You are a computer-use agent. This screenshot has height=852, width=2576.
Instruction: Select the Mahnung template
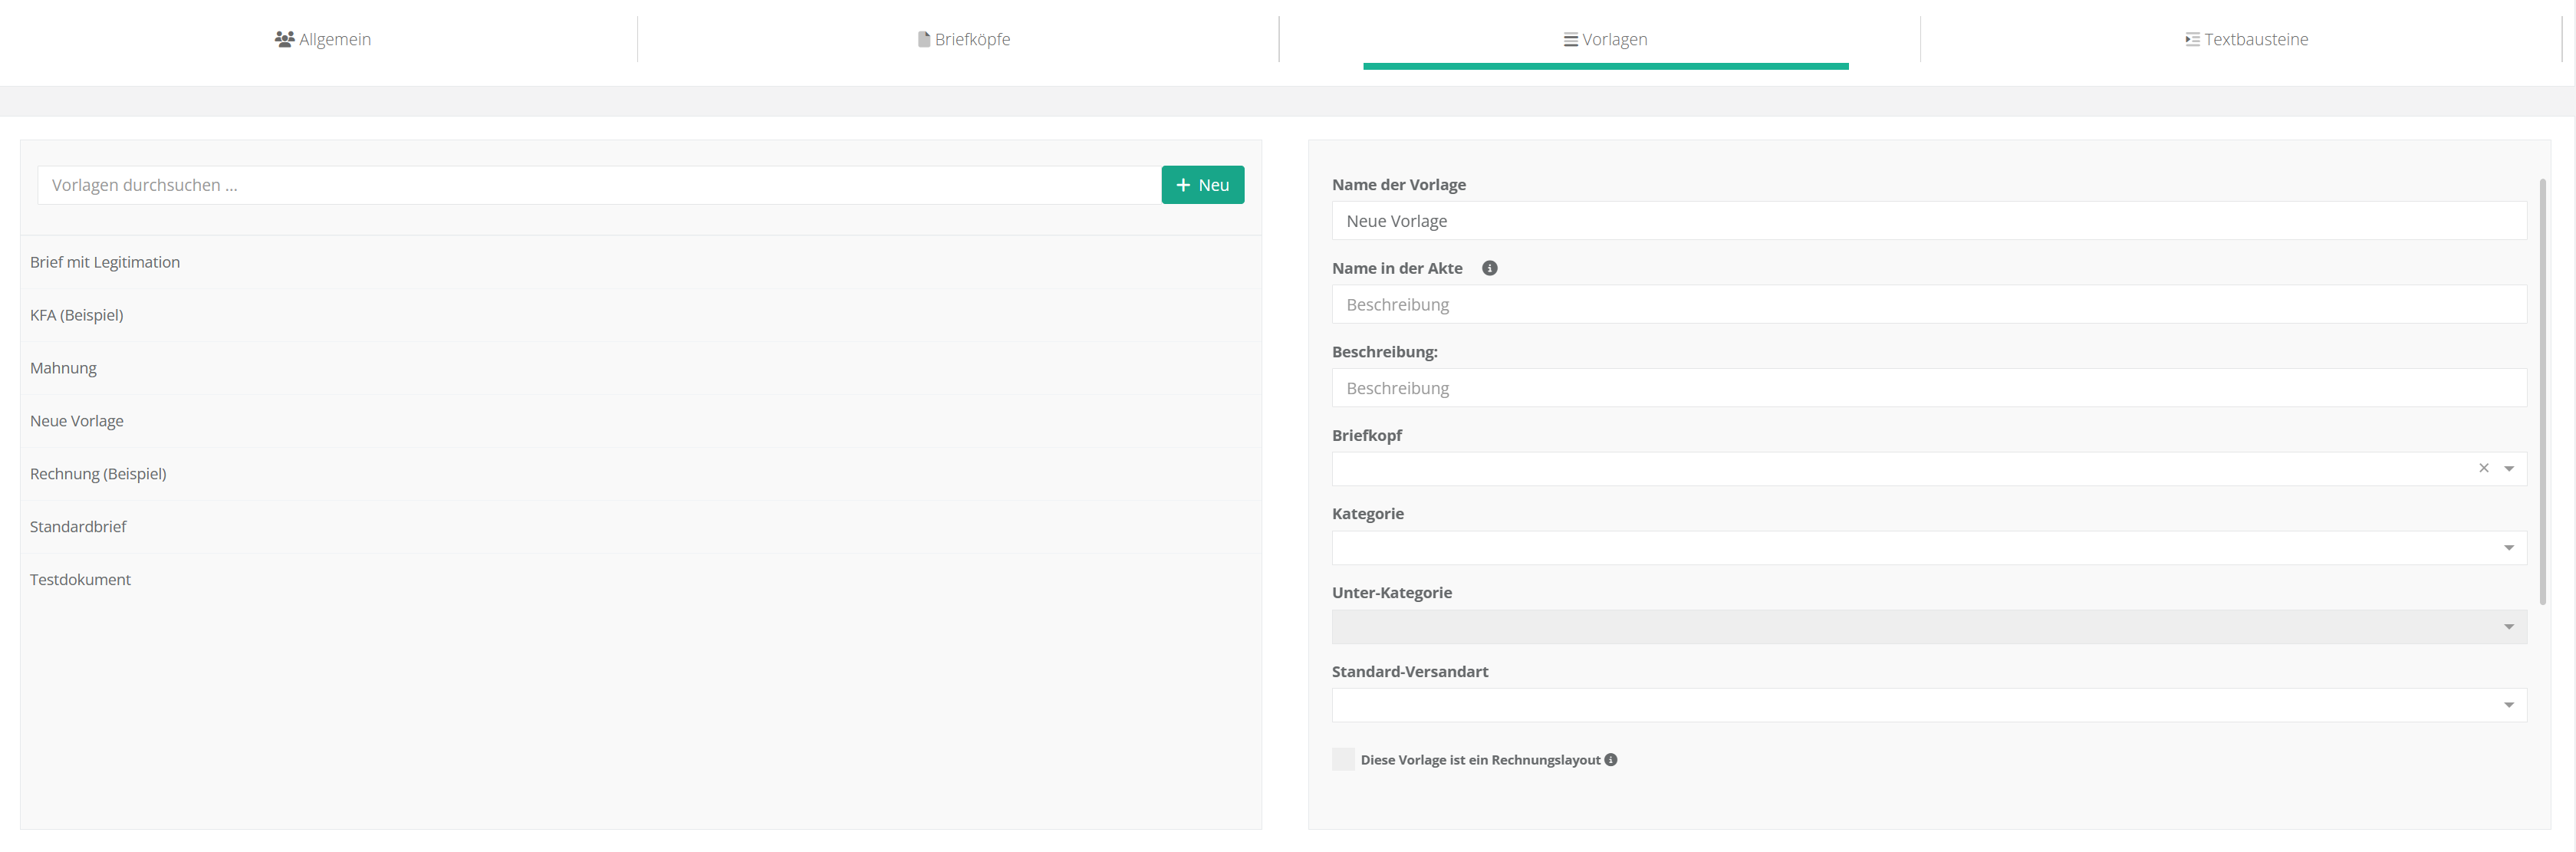(64, 368)
